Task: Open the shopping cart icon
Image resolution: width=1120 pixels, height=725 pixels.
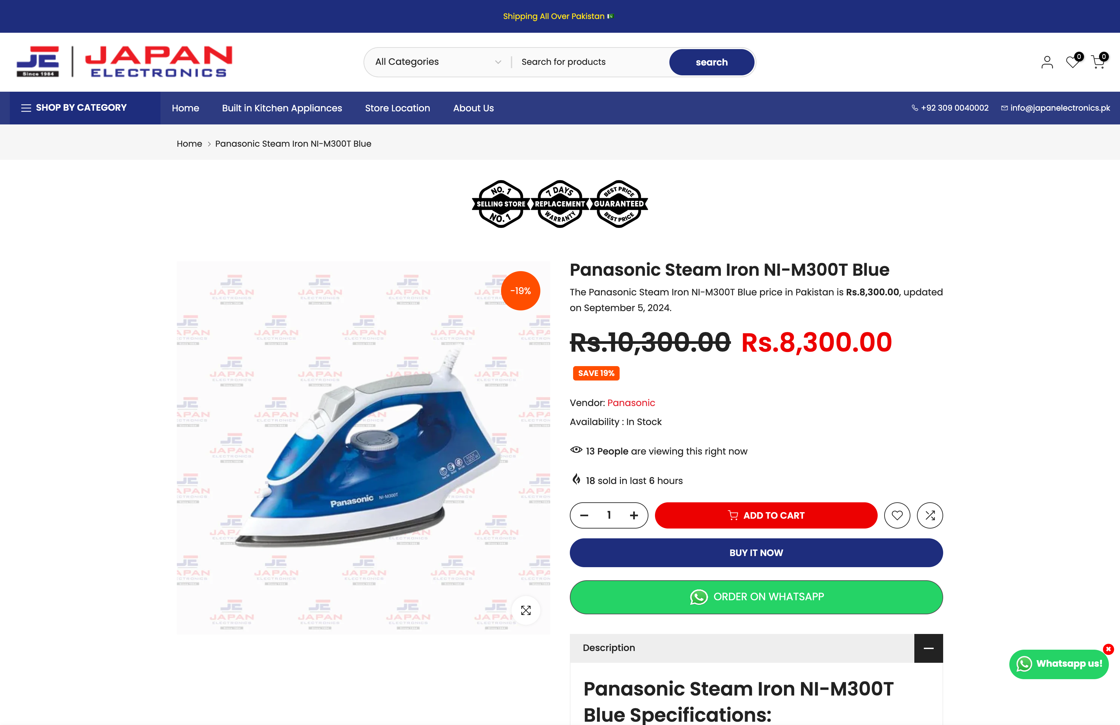Action: pos(1098,62)
